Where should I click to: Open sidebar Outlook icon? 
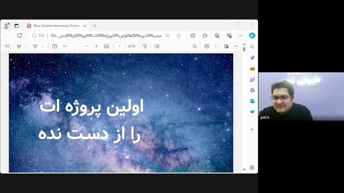click(x=252, y=101)
